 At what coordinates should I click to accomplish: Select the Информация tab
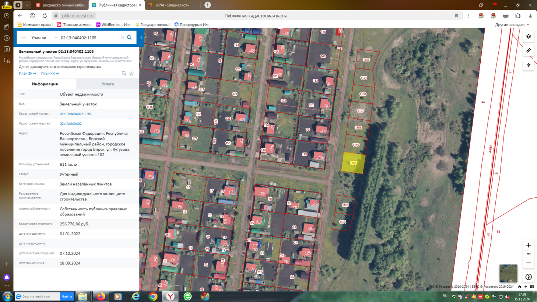point(45,84)
